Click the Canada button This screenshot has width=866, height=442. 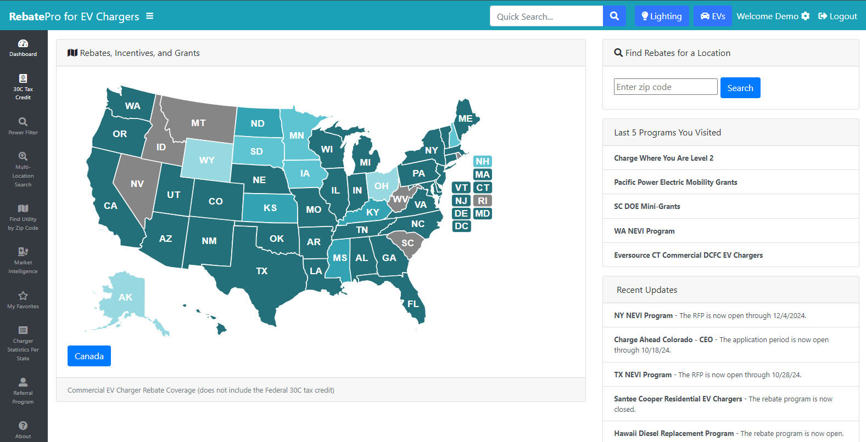tap(89, 356)
